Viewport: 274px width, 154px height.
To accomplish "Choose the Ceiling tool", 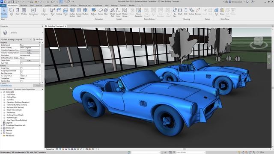I will click(59, 12).
